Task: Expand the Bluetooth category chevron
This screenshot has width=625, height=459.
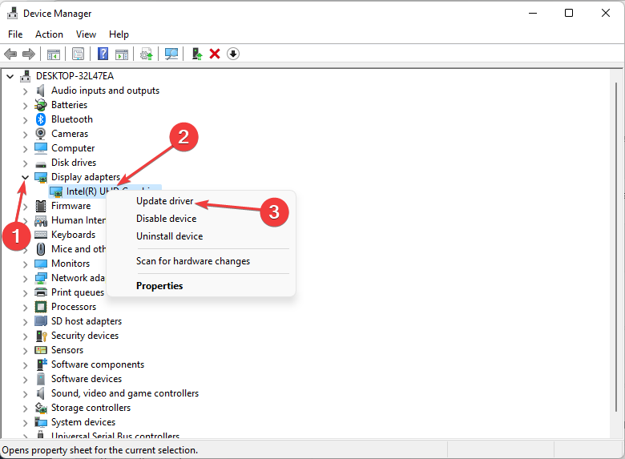Action: click(25, 120)
